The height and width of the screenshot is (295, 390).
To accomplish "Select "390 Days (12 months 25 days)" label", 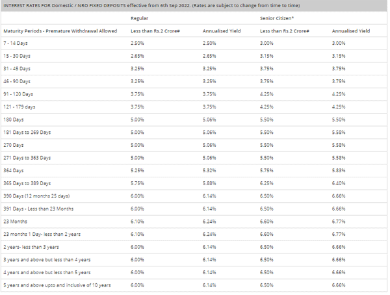I will point(36,196).
